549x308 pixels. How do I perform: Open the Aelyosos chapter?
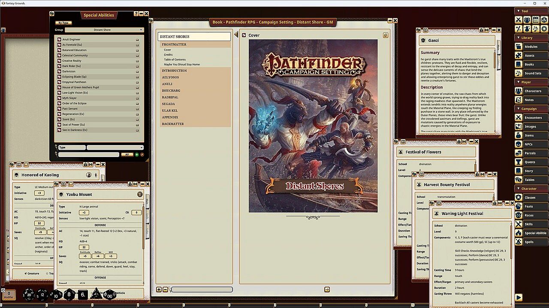point(170,77)
